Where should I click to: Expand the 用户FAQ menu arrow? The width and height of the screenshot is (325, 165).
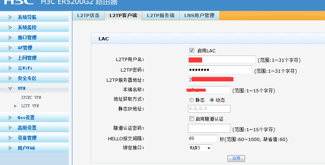click(10, 148)
